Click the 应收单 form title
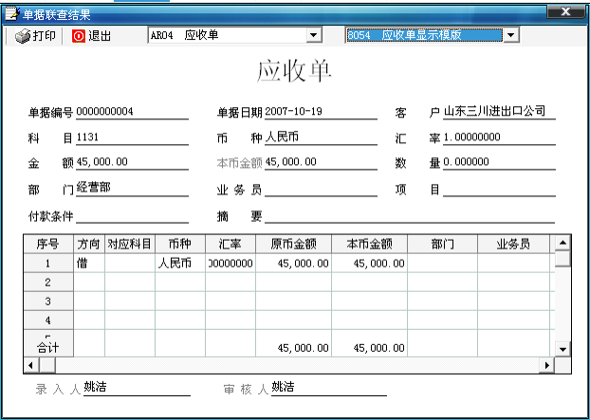This screenshot has width=590, height=420. point(294,71)
